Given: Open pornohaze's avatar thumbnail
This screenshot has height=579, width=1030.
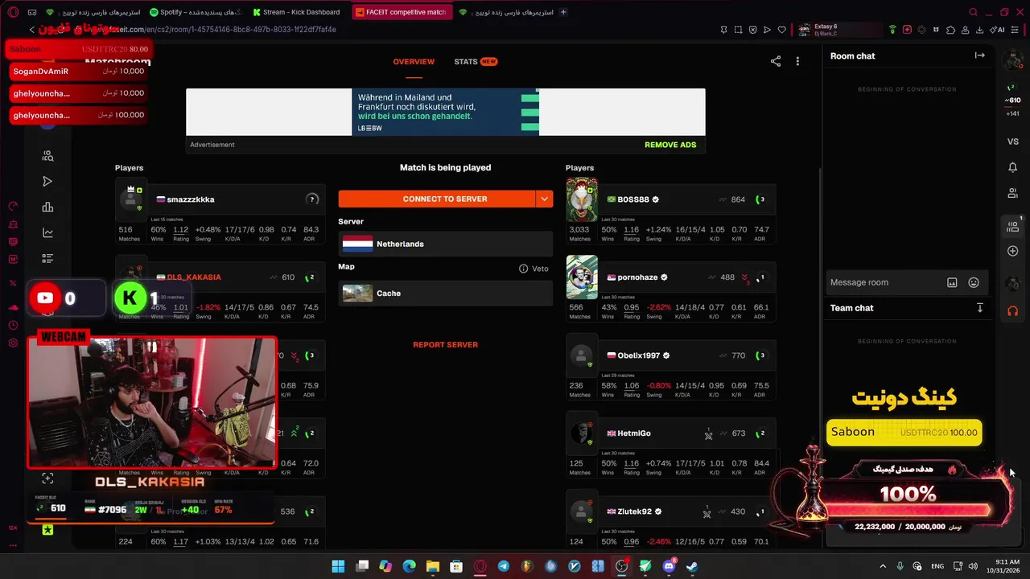Looking at the screenshot, I should coord(582,277).
